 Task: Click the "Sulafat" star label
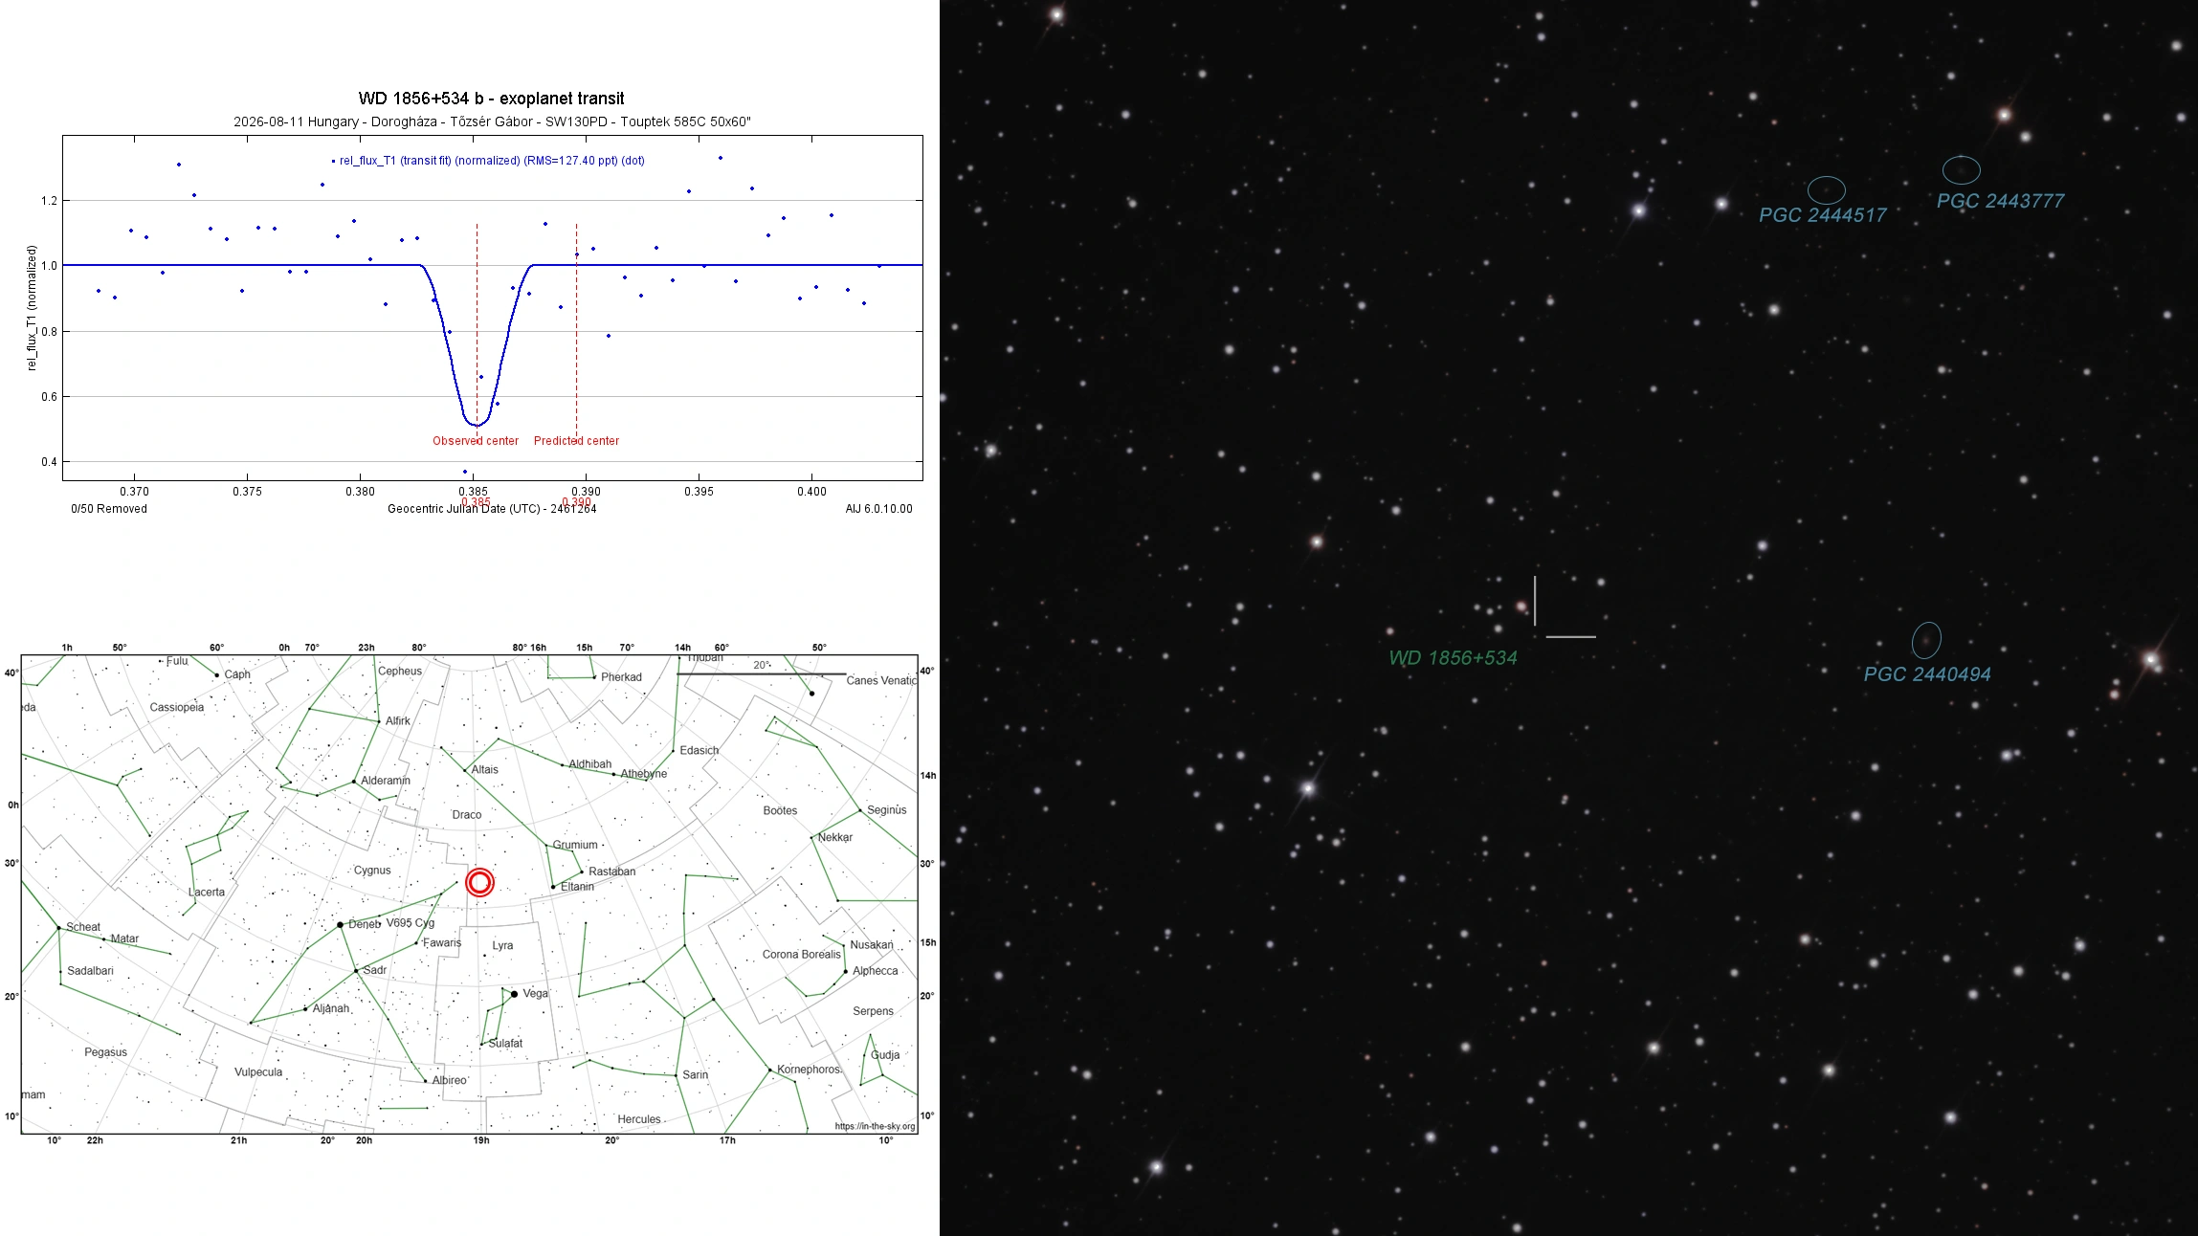[506, 1044]
